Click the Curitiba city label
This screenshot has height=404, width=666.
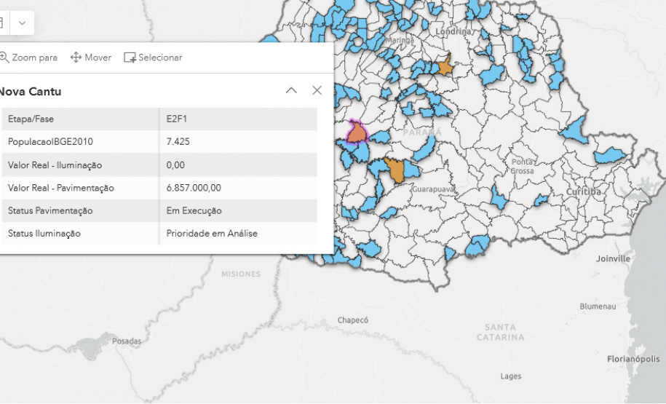[x=584, y=191]
